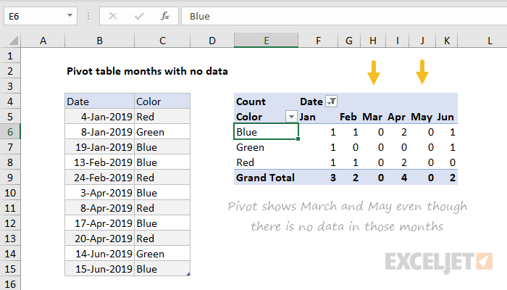The width and height of the screenshot is (507, 290).
Task: Click the title 'Pivot table months with no data'
Action: point(147,71)
